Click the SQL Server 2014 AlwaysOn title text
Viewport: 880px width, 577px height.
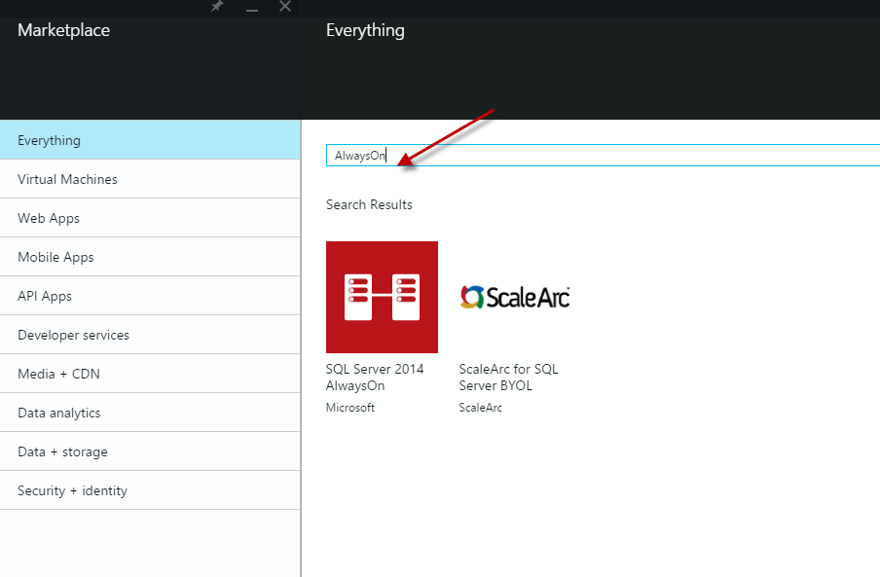(x=374, y=378)
